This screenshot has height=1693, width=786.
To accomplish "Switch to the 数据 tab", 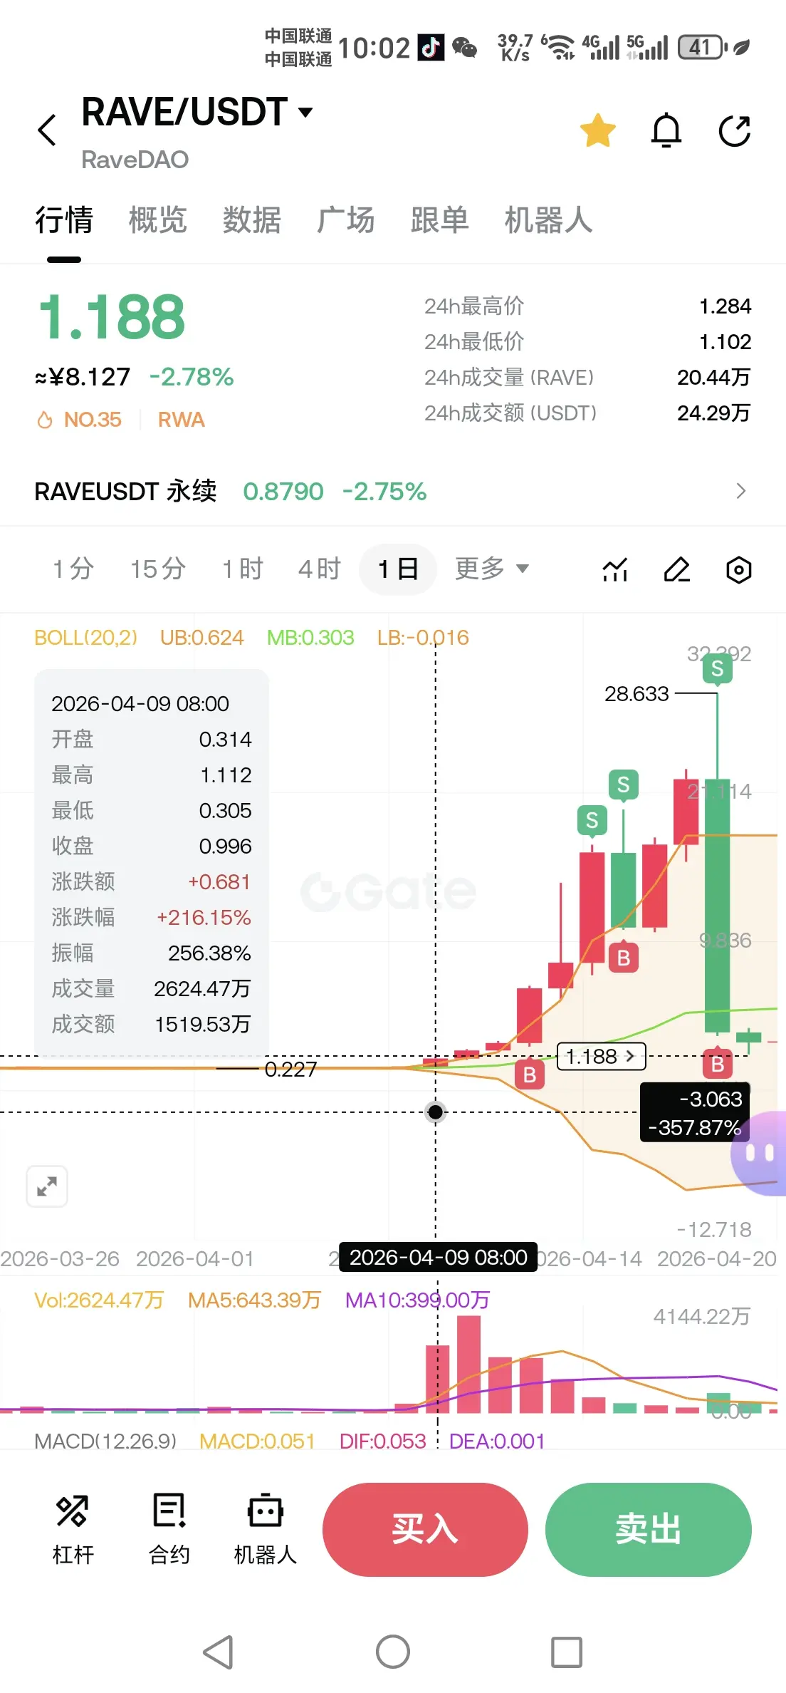I will (x=251, y=220).
